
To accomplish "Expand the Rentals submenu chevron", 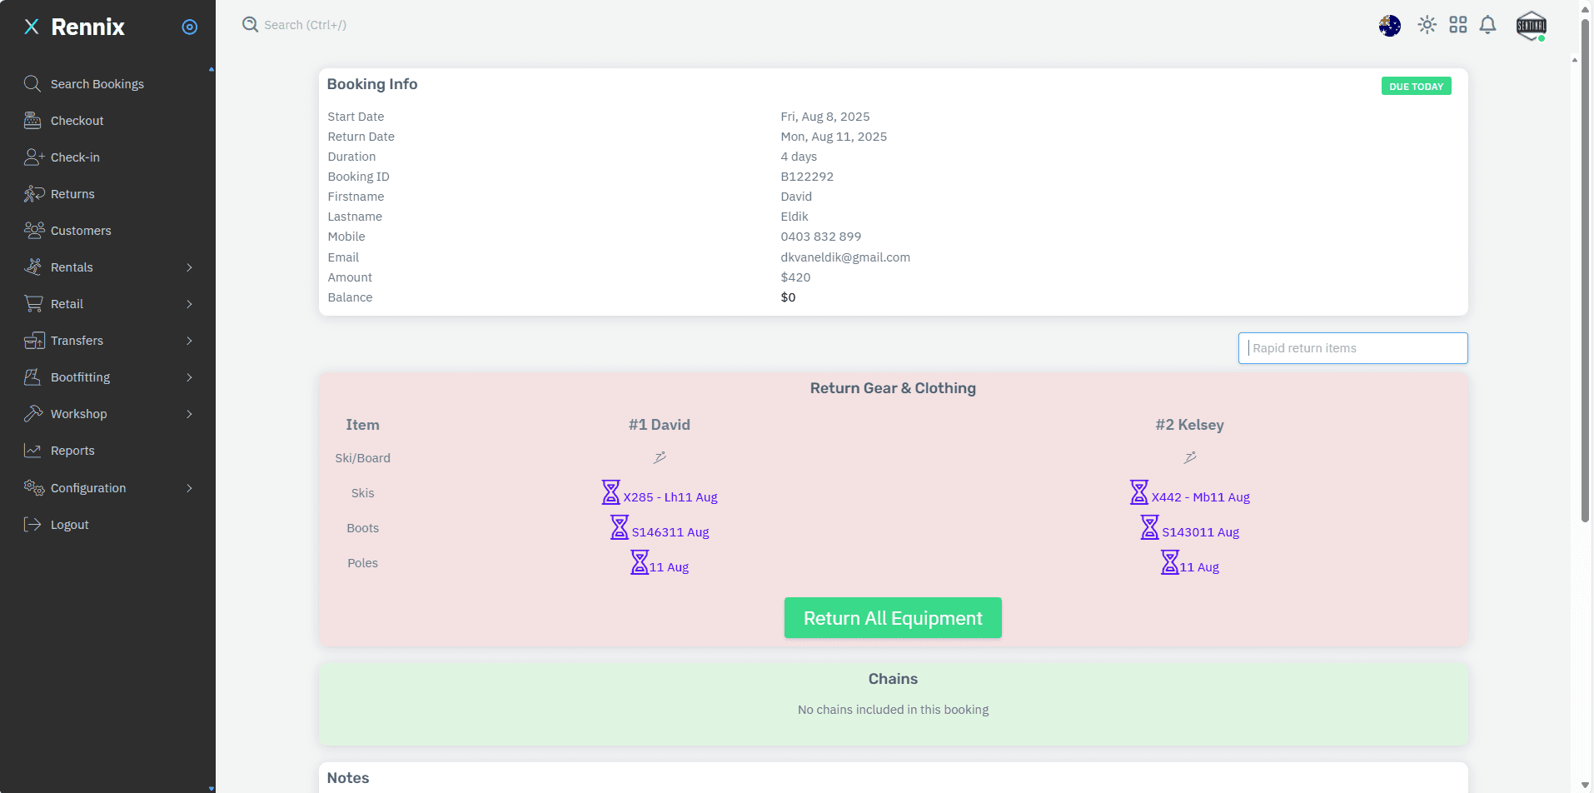I will point(190,267).
